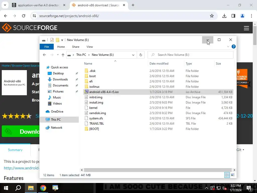
Task: Toggle the Chrome side panel
Action: pos(233,16)
